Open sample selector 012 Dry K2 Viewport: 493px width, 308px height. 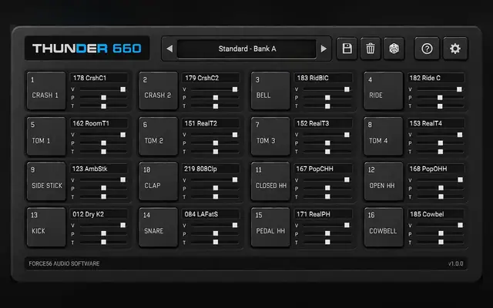pos(99,214)
